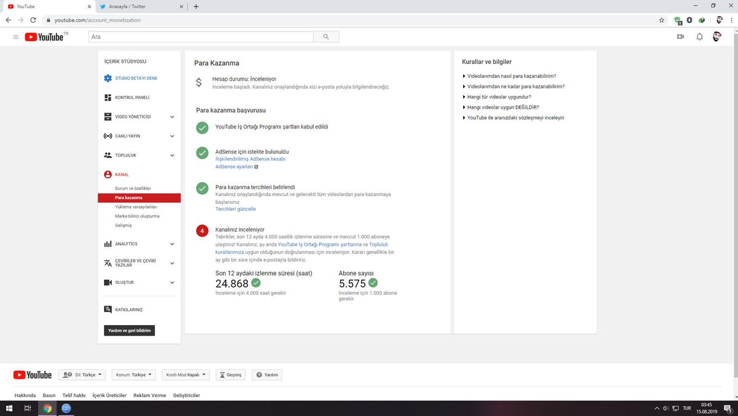Expand 'Hangi videolar uygun DEĞİLDİR?'

(x=501, y=107)
